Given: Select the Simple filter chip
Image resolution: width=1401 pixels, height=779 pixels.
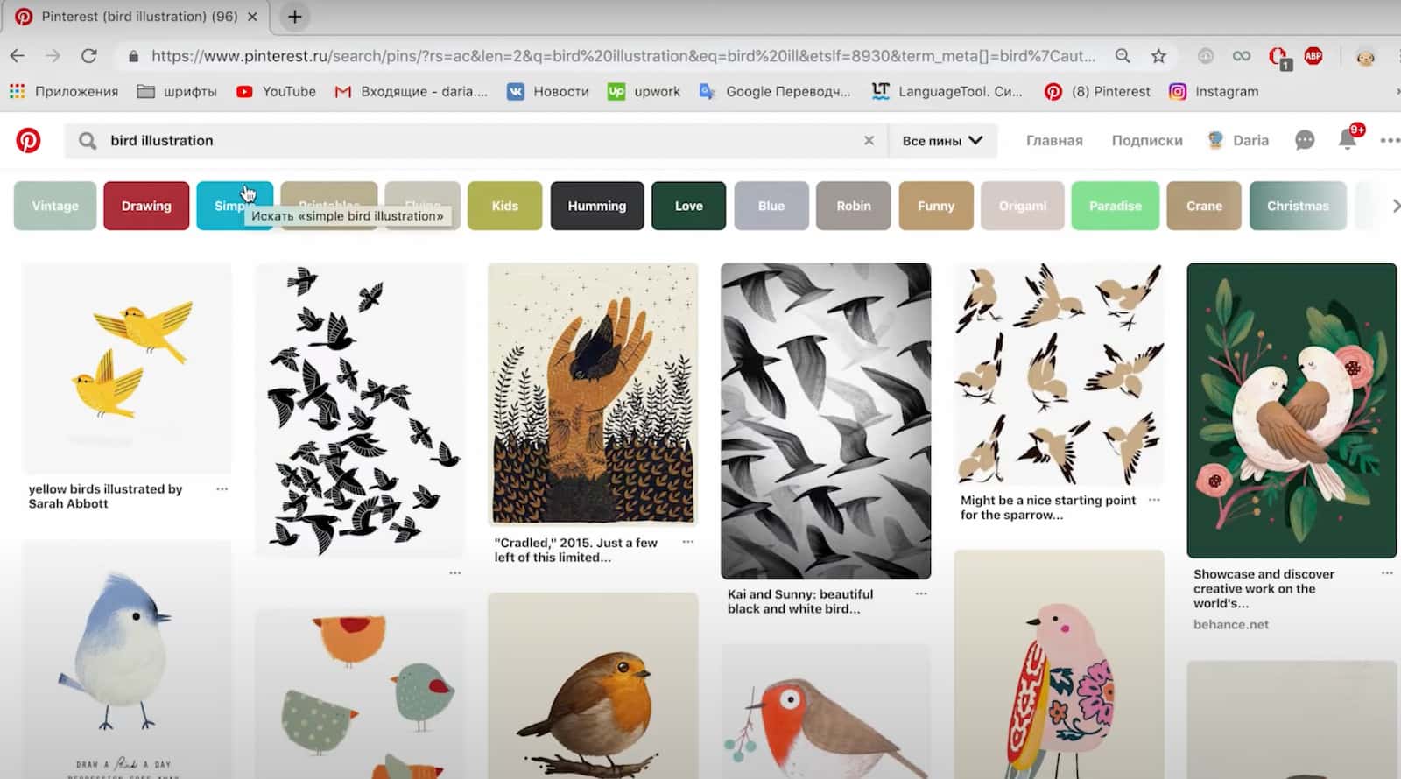Looking at the screenshot, I should point(234,206).
